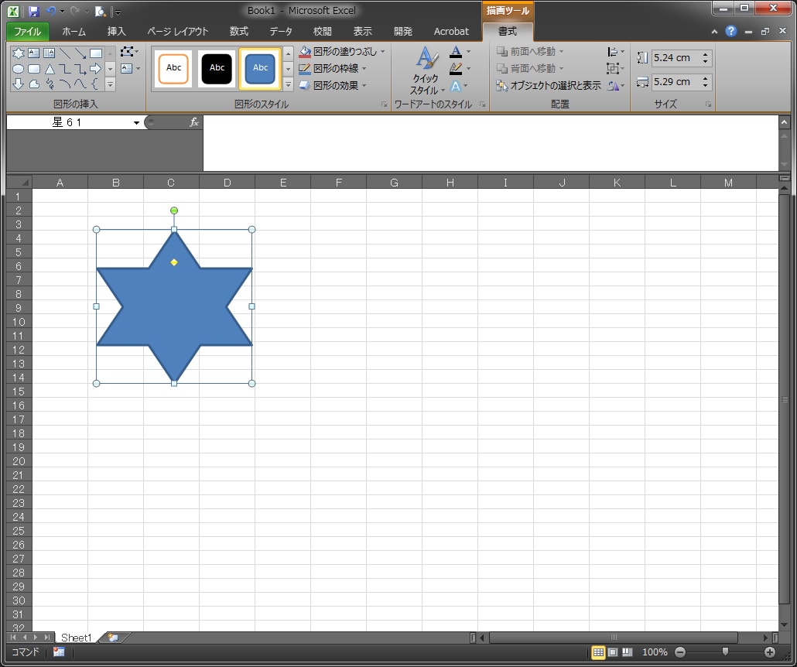Open the 挿入 ribbon tab
797x667 pixels.
click(116, 32)
